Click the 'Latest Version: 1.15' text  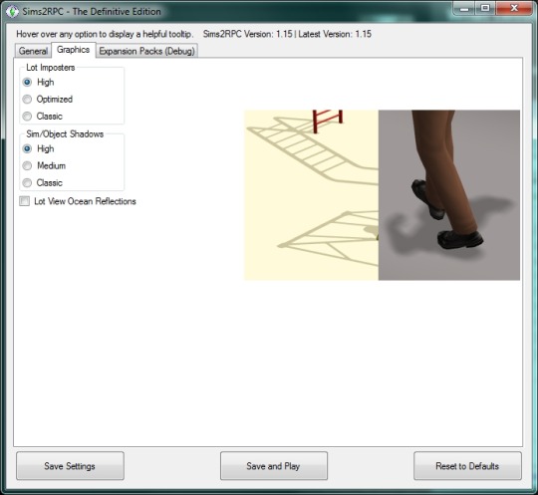(335, 34)
